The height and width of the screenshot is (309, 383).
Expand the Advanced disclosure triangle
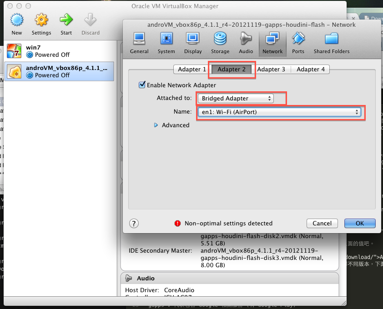pos(156,125)
